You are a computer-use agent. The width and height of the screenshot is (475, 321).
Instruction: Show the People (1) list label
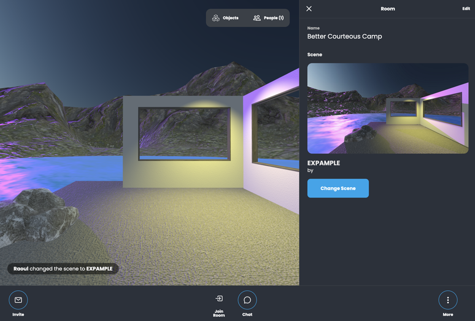(x=274, y=18)
